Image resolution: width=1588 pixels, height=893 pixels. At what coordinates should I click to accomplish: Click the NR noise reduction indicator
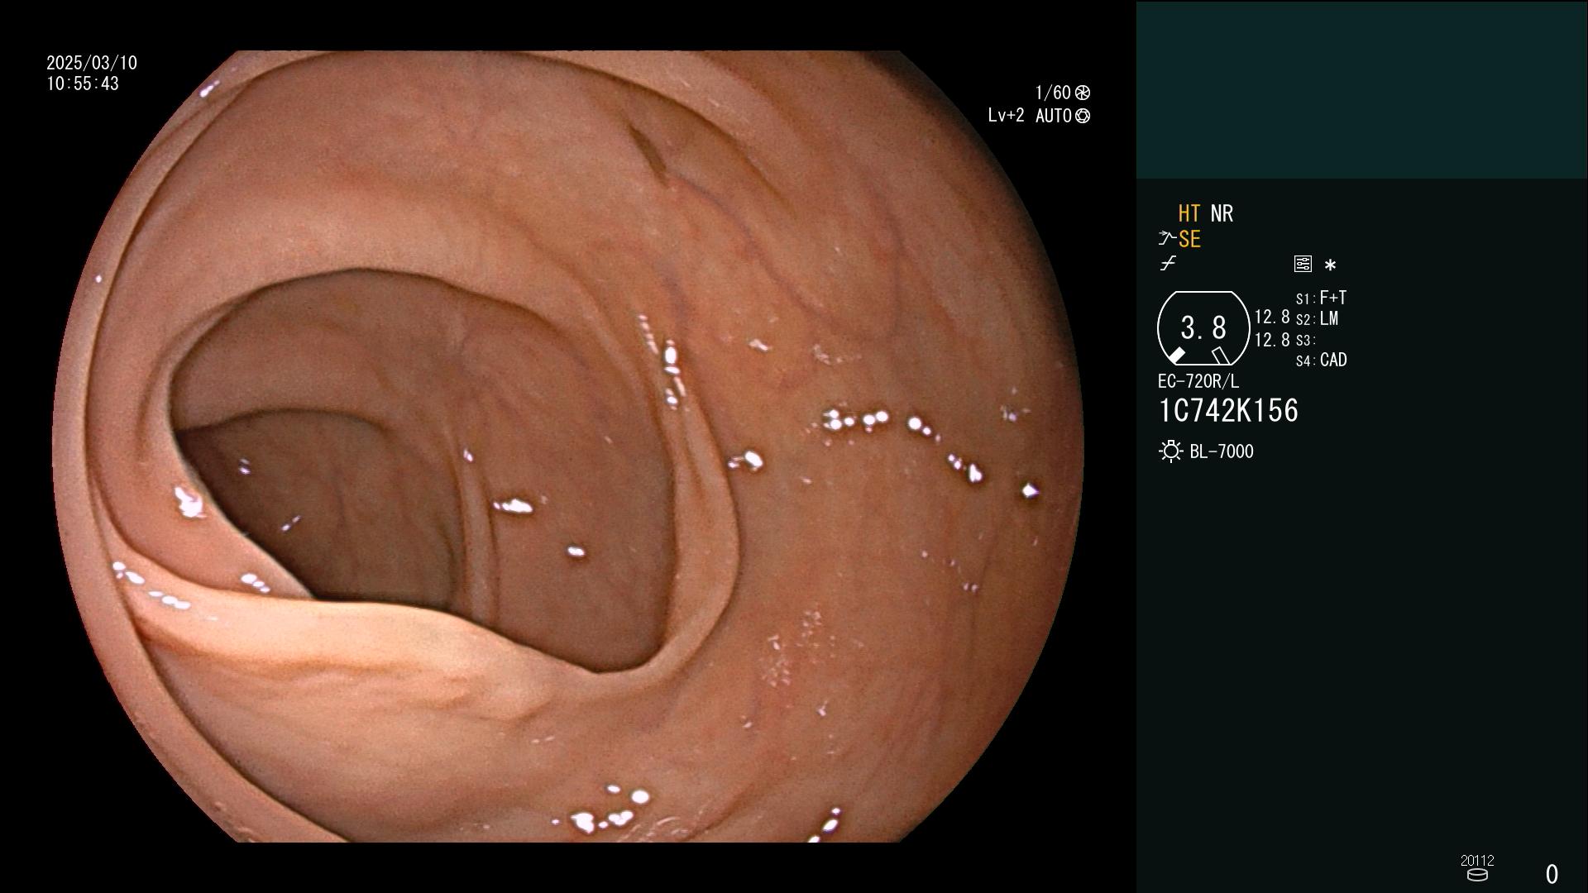click(1222, 213)
